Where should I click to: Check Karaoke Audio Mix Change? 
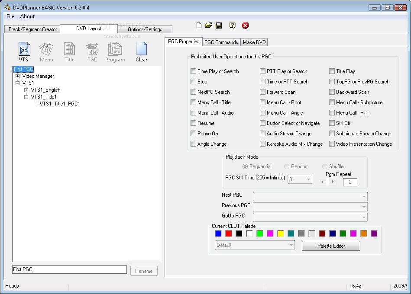coord(262,144)
